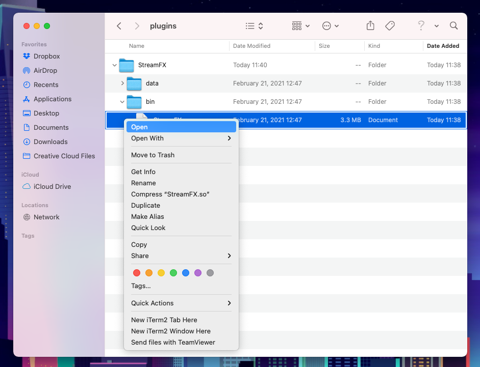Image resolution: width=480 pixels, height=367 pixels.
Task: Choose Get Info from context menu
Action: point(181,172)
